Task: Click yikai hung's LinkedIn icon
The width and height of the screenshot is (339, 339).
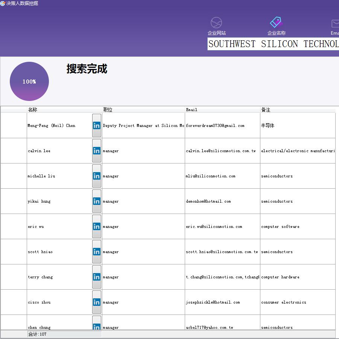Action: 96,201
